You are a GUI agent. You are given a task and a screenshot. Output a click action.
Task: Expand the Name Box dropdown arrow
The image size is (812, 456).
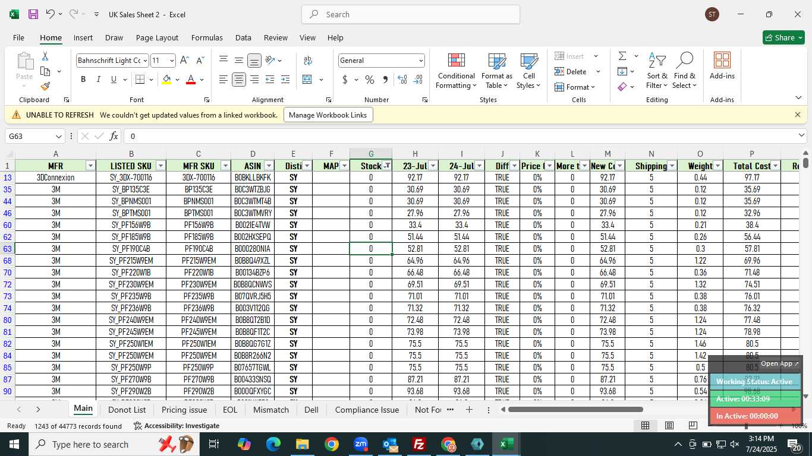click(x=58, y=137)
